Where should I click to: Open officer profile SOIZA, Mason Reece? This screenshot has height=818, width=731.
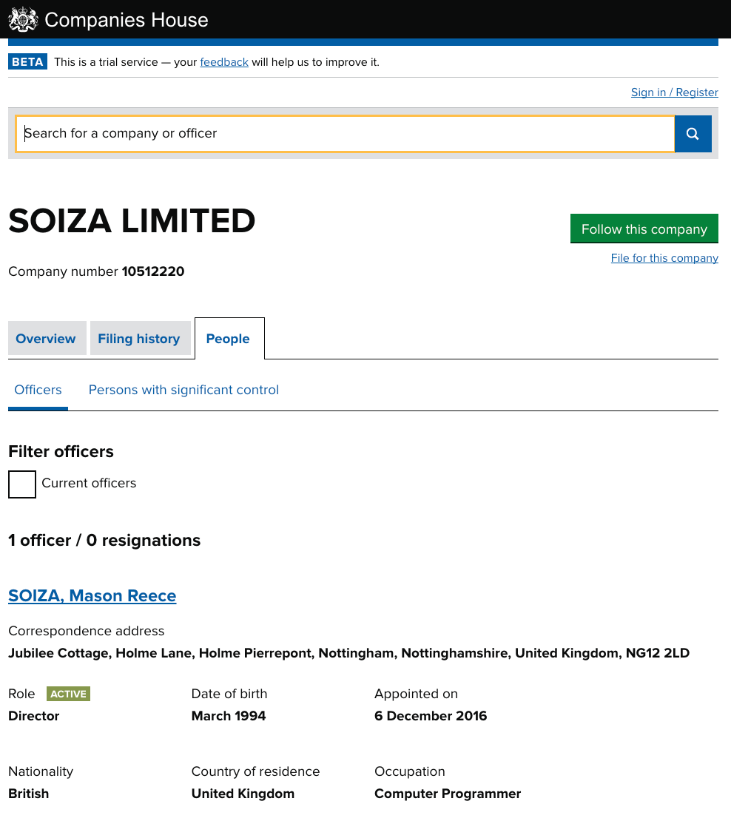[92, 596]
